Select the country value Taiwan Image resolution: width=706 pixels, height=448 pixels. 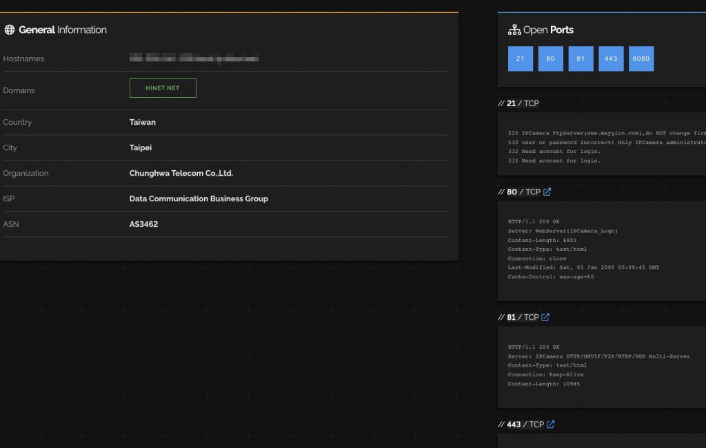pyautogui.click(x=142, y=122)
